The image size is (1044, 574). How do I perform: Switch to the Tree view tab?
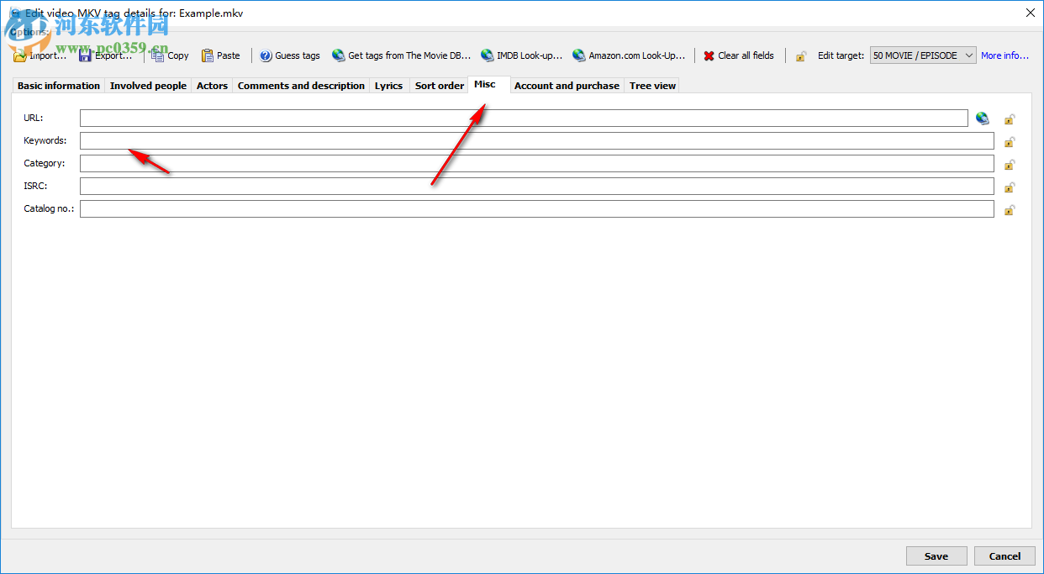pos(651,85)
